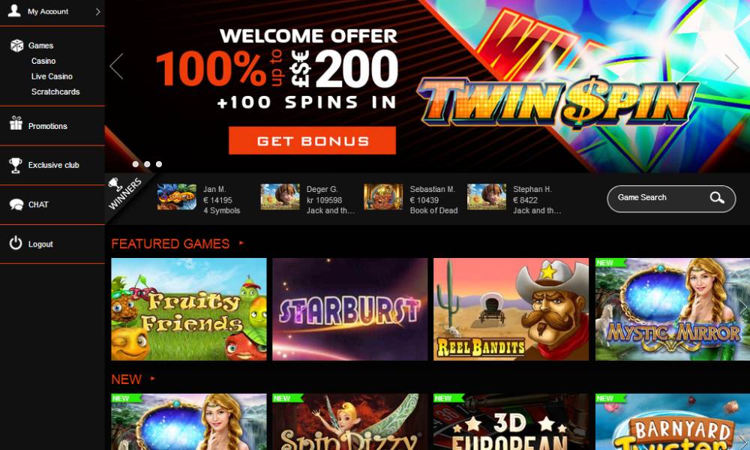Click the My Account user icon
This screenshot has height=450, width=750.
[x=14, y=10]
